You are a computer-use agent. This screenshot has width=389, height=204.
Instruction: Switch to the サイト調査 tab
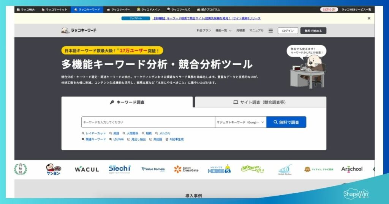pyautogui.click(x=260, y=102)
